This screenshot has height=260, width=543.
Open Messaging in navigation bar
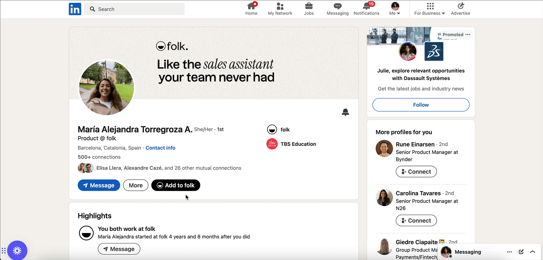click(x=338, y=9)
